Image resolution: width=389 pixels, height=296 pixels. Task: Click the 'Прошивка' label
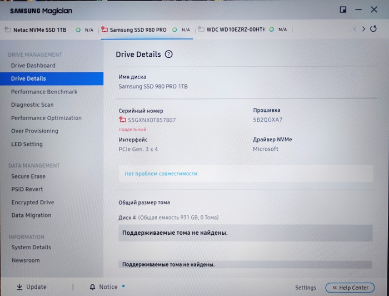click(266, 110)
